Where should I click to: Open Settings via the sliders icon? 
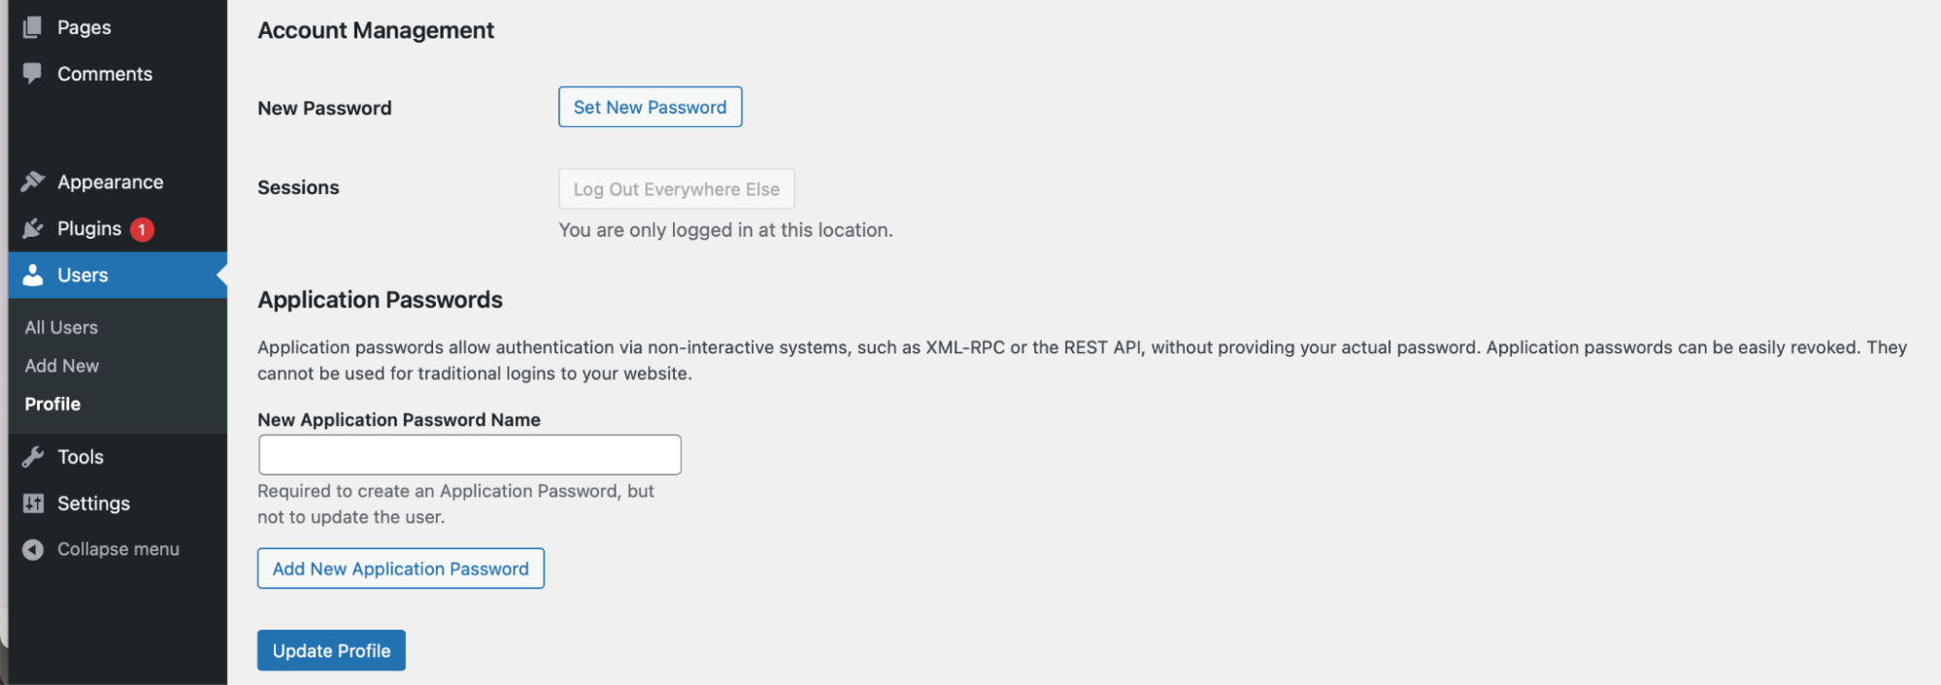(x=32, y=503)
